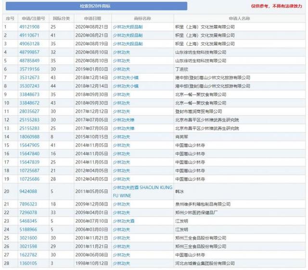Open registration number 7896323

click(27, 204)
